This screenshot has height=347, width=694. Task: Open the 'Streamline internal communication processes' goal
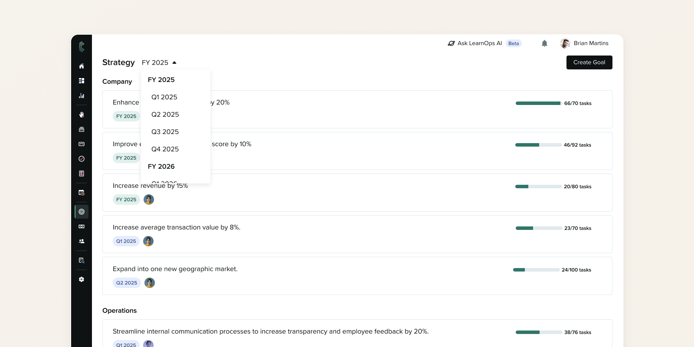point(357,333)
